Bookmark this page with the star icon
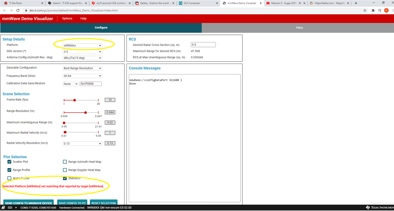The width and height of the screenshot is (394, 211). (365, 11)
